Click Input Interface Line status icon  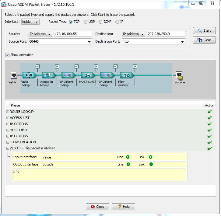click(x=128, y=157)
